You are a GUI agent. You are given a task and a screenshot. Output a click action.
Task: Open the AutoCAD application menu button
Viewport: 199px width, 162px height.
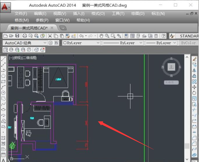[6, 7]
